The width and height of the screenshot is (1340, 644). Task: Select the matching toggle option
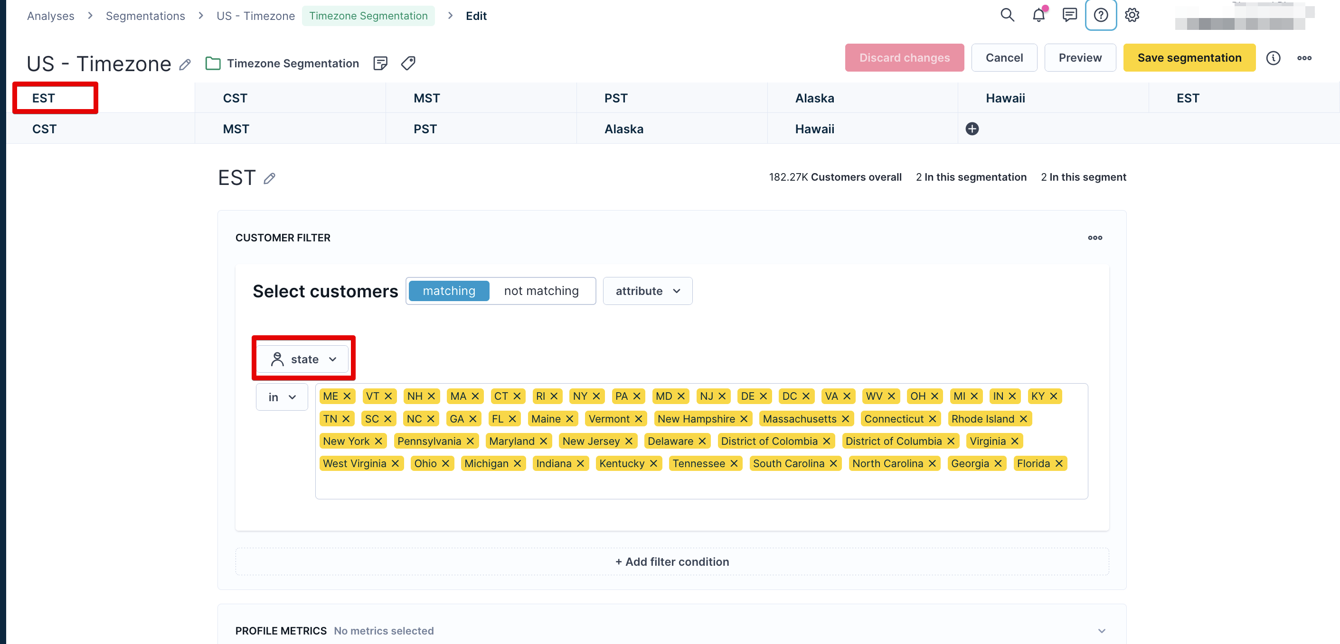[x=448, y=291]
